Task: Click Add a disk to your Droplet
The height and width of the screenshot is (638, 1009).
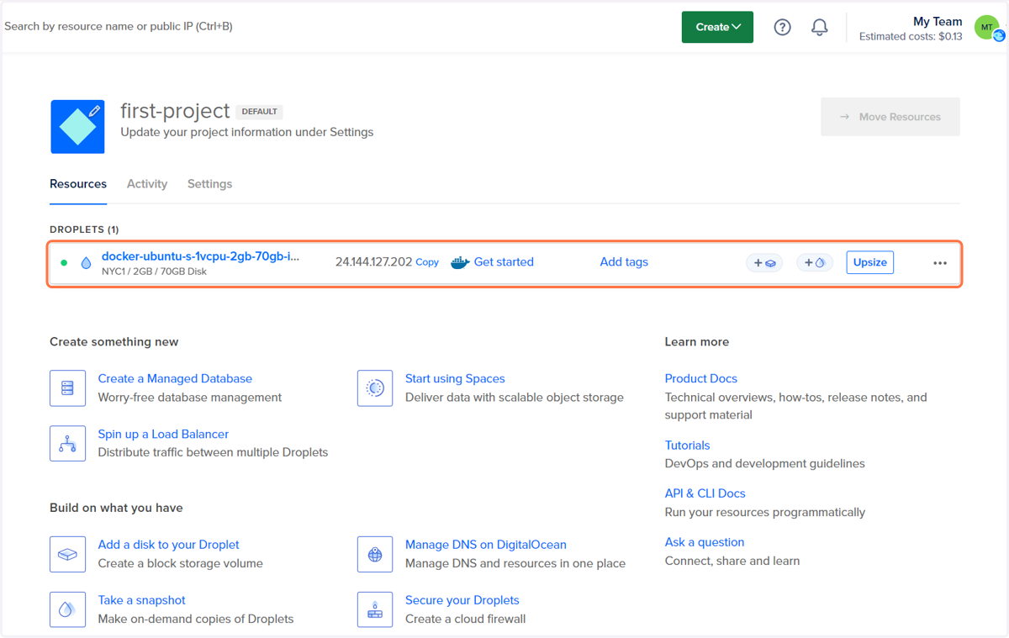Action: [168, 545]
